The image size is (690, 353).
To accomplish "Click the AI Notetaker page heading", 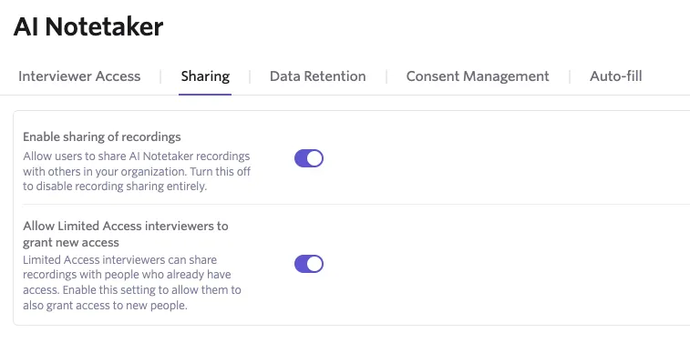I will [x=88, y=26].
